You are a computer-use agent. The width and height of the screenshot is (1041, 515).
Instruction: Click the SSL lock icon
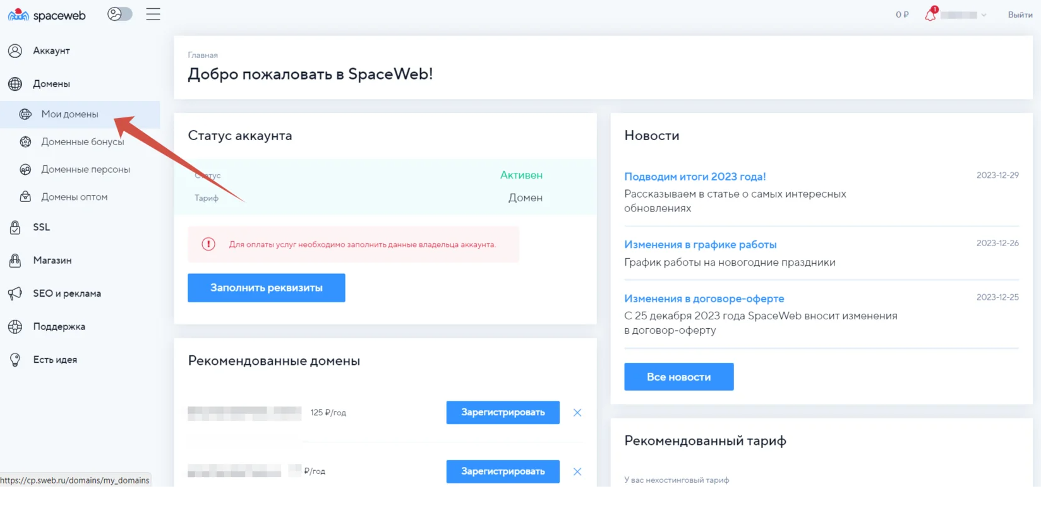pyautogui.click(x=15, y=227)
